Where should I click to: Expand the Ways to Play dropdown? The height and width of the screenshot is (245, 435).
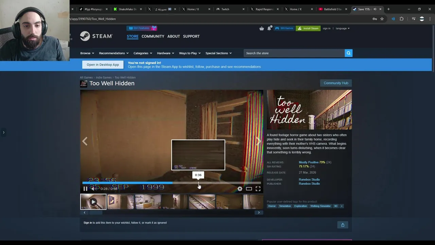pyautogui.click(x=190, y=53)
